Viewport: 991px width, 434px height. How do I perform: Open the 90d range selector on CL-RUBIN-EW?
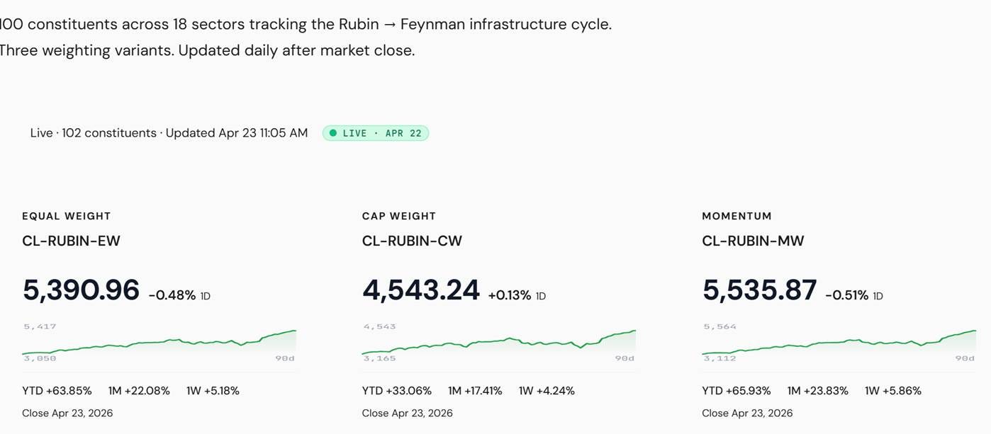[x=284, y=358]
